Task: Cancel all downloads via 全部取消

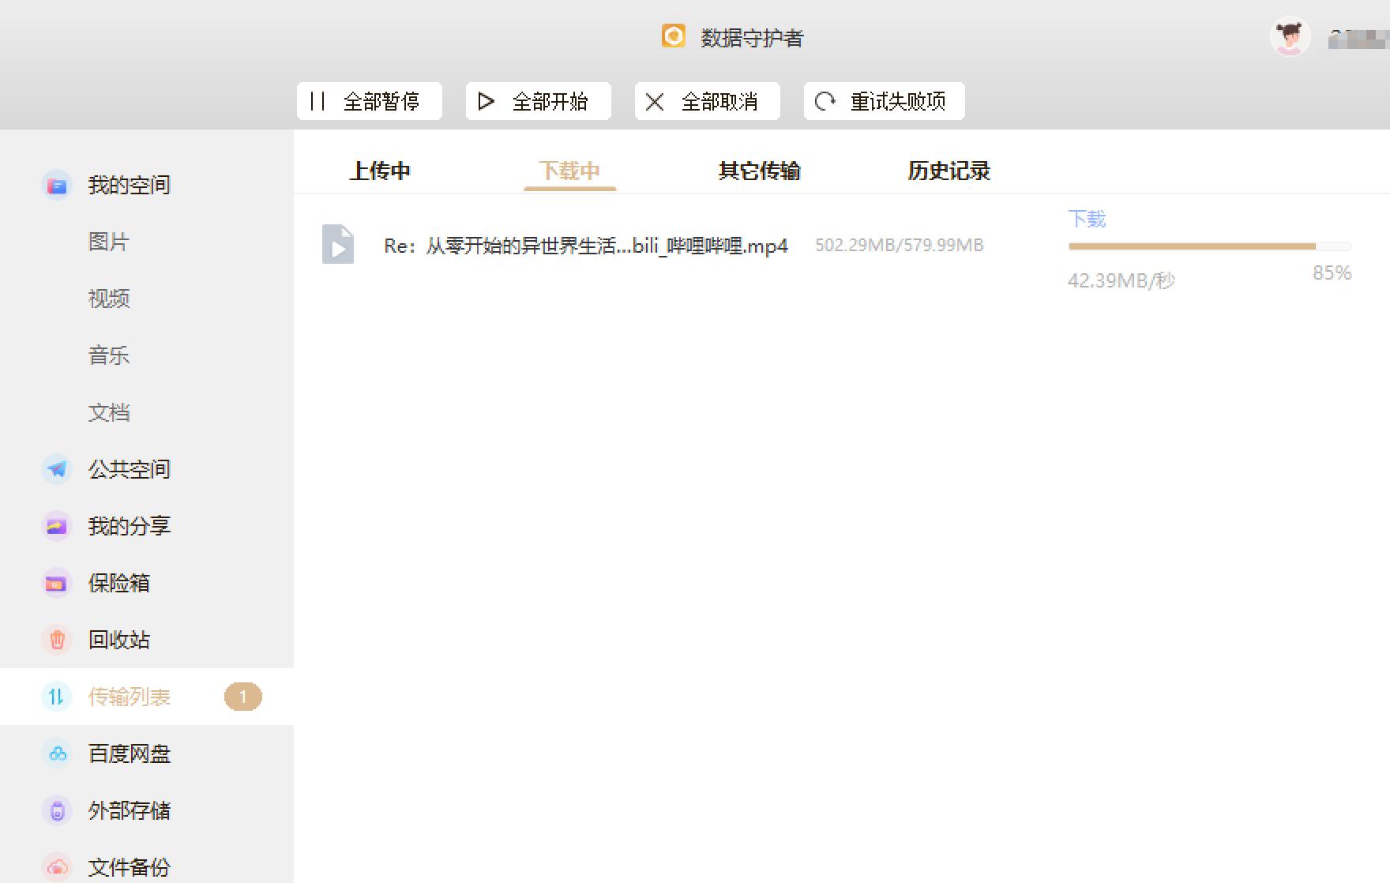Action: click(706, 101)
